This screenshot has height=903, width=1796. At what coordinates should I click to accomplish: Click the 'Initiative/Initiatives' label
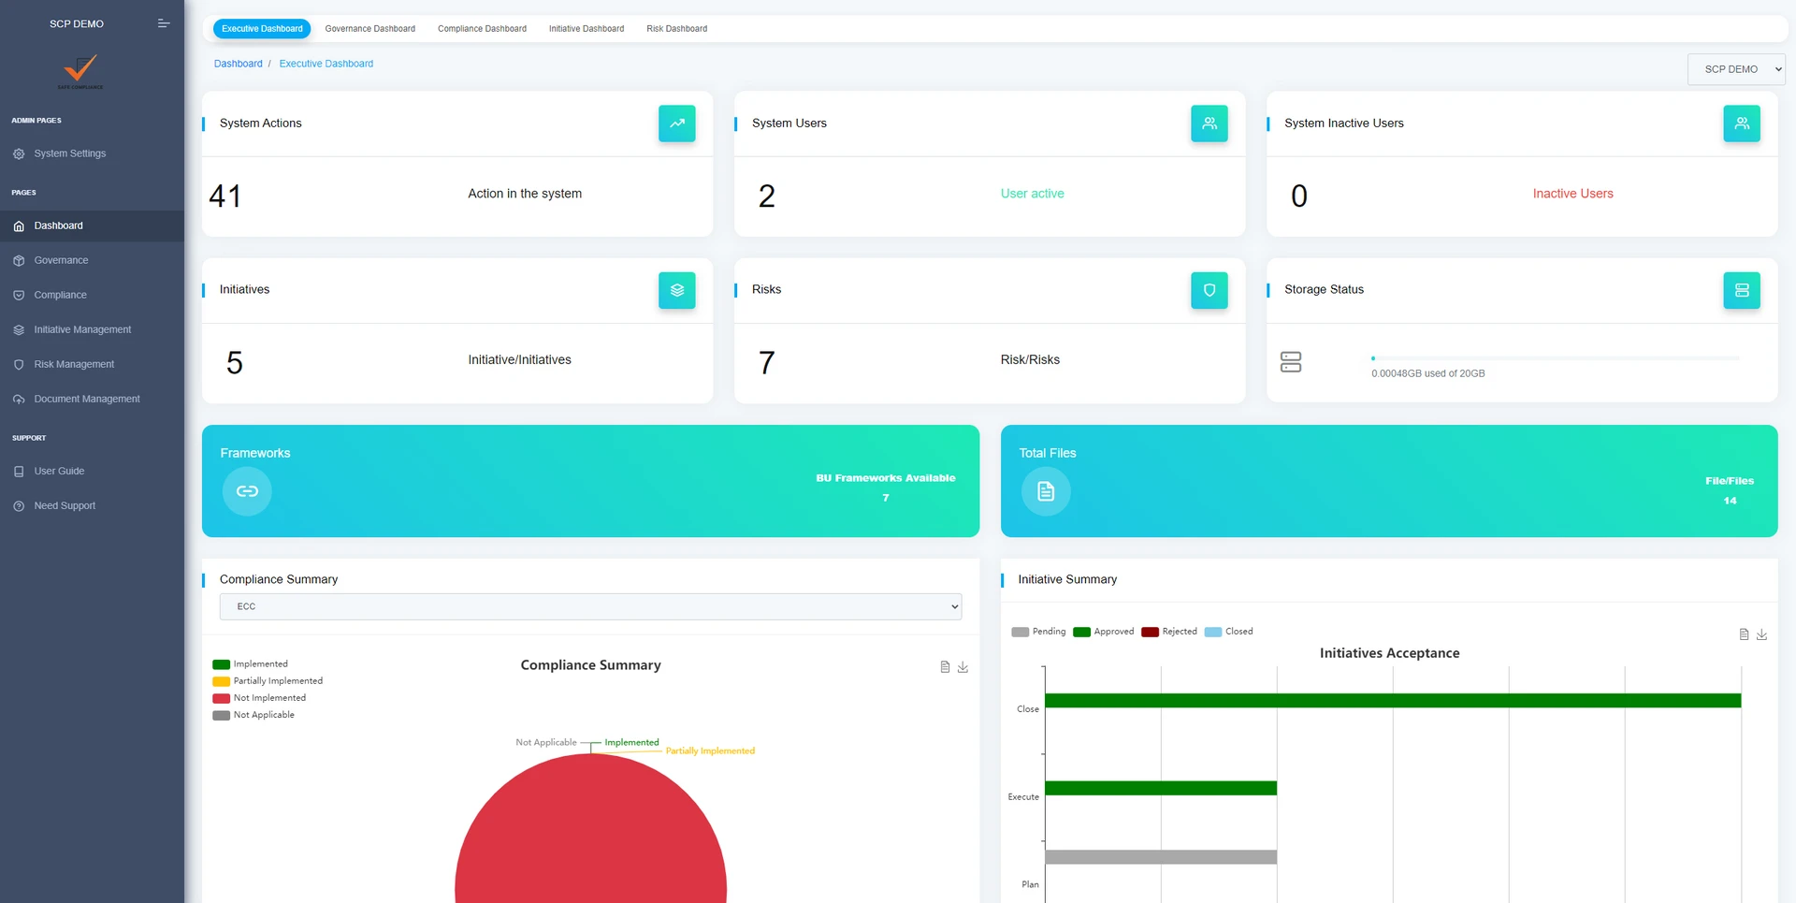(x=519, y=360)
